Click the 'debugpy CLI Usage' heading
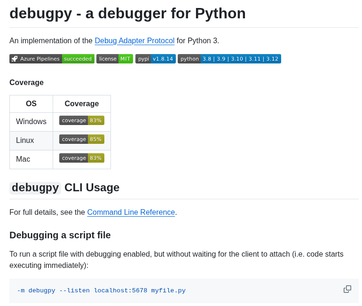The height and width of the screenshot is (306, 362). click(x=64, y=188)
